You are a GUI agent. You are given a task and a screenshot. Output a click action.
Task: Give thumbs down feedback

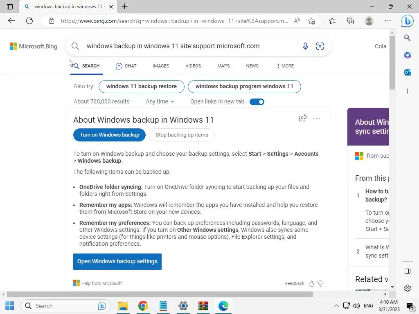click(320, 284)
